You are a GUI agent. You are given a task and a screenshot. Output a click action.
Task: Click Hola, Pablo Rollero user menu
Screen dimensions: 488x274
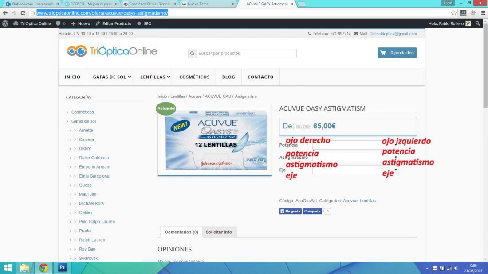449,23
